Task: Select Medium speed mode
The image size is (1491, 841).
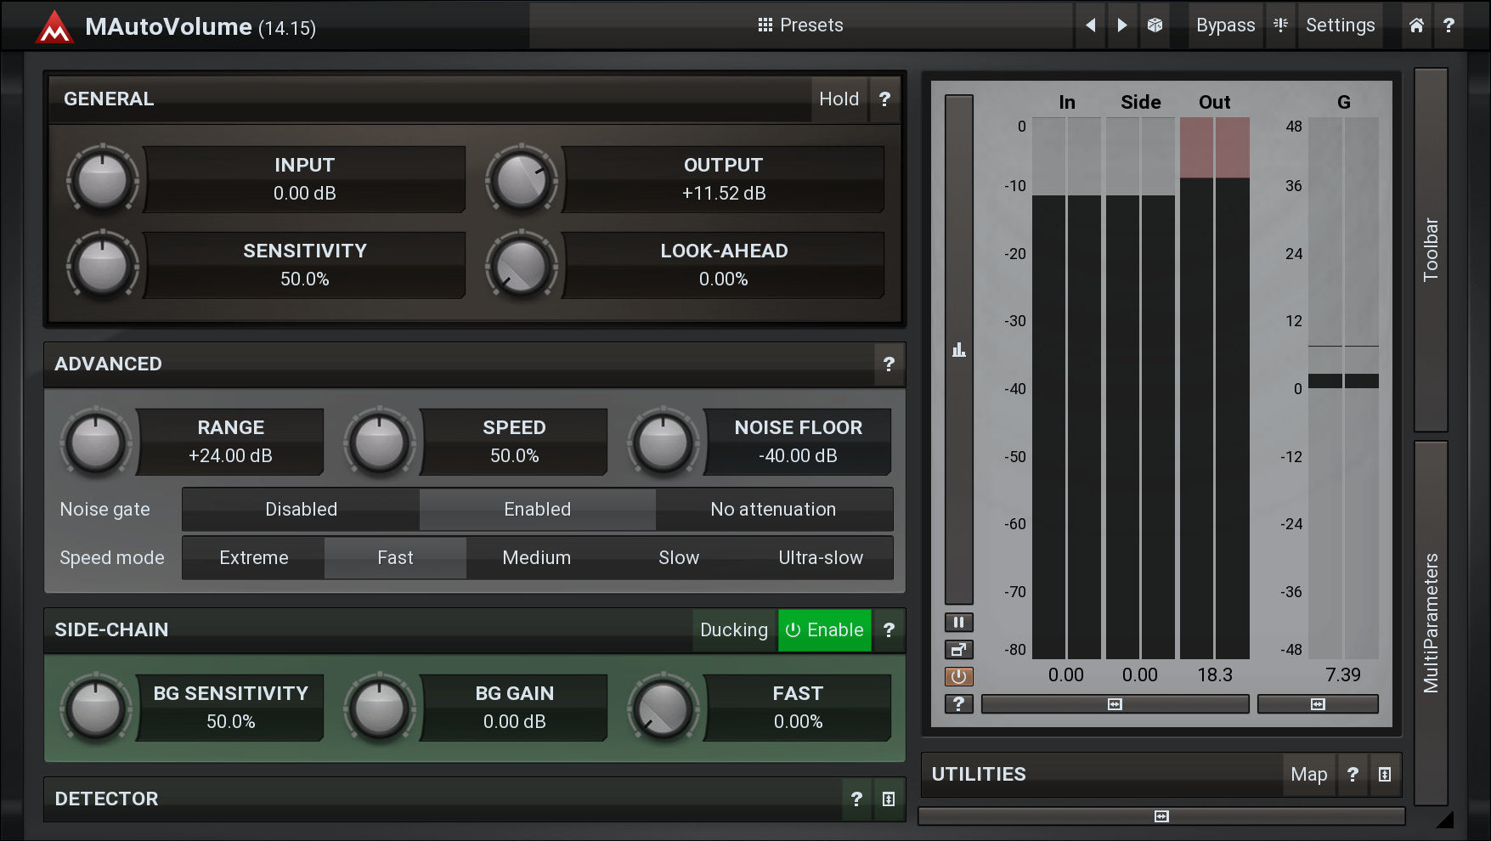Action: coord(536,558)
